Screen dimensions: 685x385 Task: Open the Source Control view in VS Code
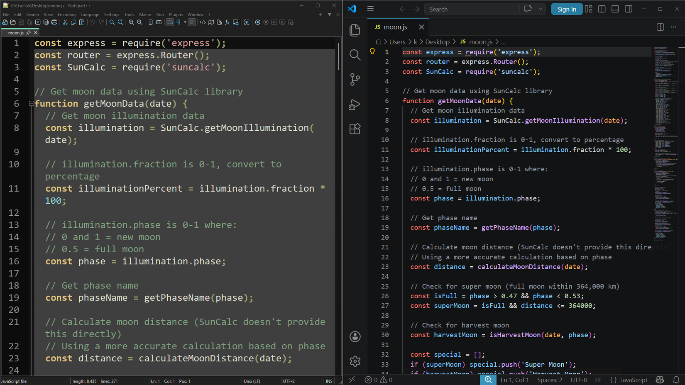pos(355,79)
